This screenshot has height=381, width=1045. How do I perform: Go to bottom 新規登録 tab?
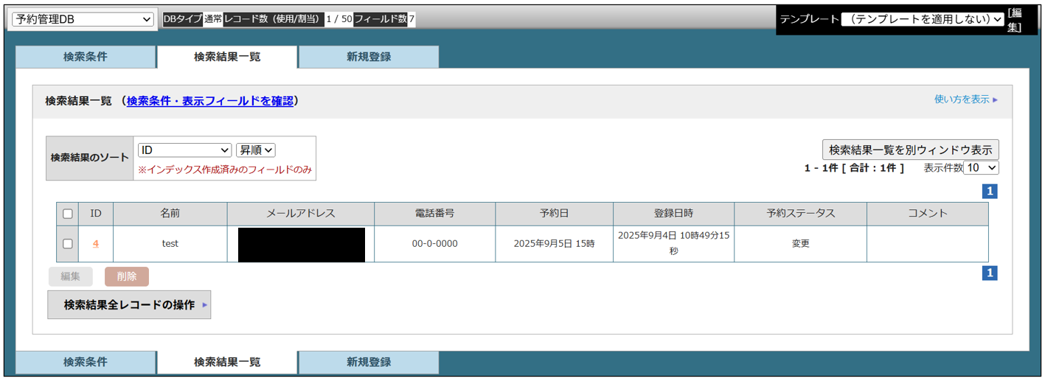(369, 362)
